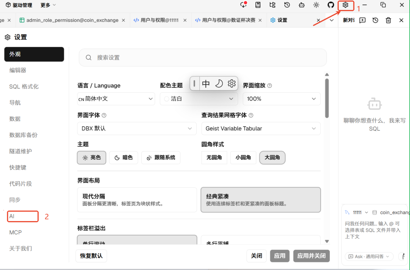410x270 pixels.
Task: Open admin_role_permission@coin_exchange tab
Action: tap(73, 20)
